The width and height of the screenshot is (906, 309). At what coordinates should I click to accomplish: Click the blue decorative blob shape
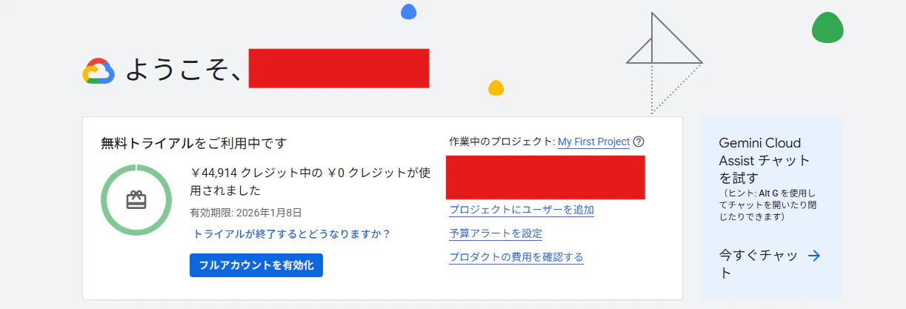[409, 11]
